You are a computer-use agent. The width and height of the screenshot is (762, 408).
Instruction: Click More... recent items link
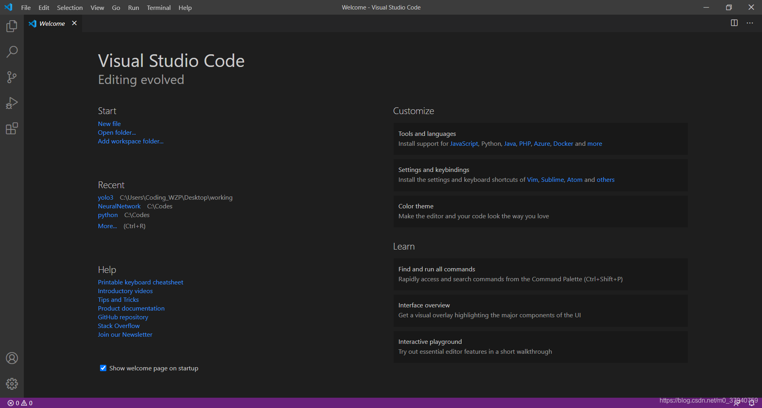coord(107,226)
